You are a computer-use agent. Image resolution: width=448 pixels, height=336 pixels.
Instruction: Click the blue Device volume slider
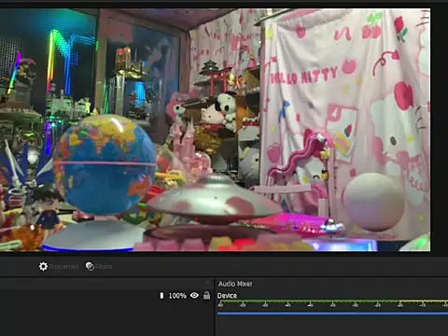(332, 314)
